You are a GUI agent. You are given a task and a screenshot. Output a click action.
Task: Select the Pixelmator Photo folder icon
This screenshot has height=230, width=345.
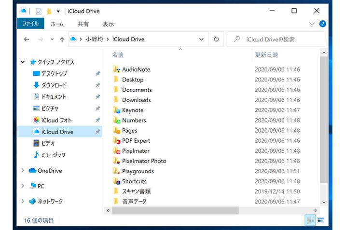(x=116, y=161)
